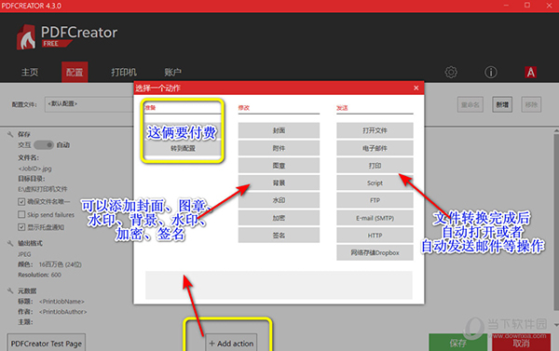The image size is (559, 351).
Task: Click the 移除 profile button
Action: [x=531, y=104]
